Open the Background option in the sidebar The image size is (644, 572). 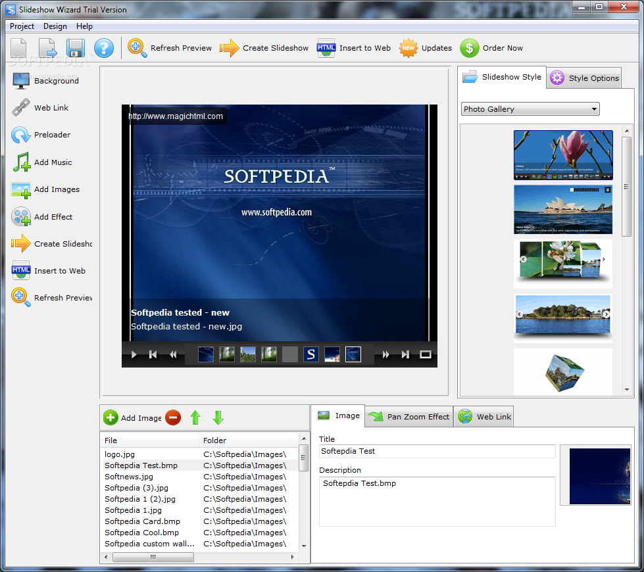click(45, 81)
